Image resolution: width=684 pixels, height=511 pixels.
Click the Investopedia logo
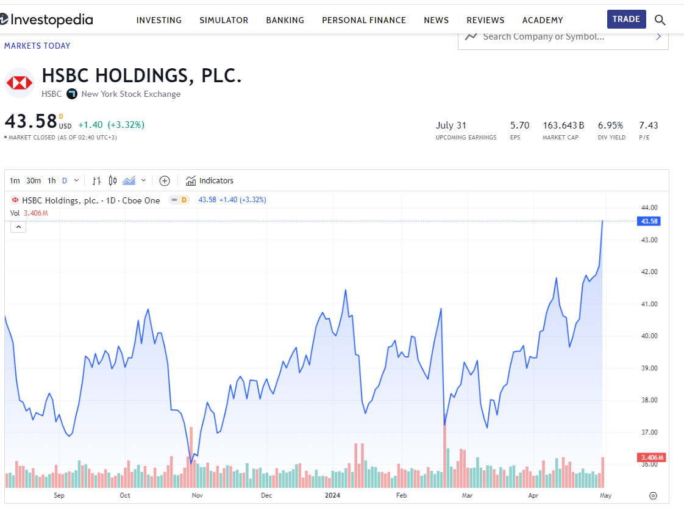tap(46, 19)
